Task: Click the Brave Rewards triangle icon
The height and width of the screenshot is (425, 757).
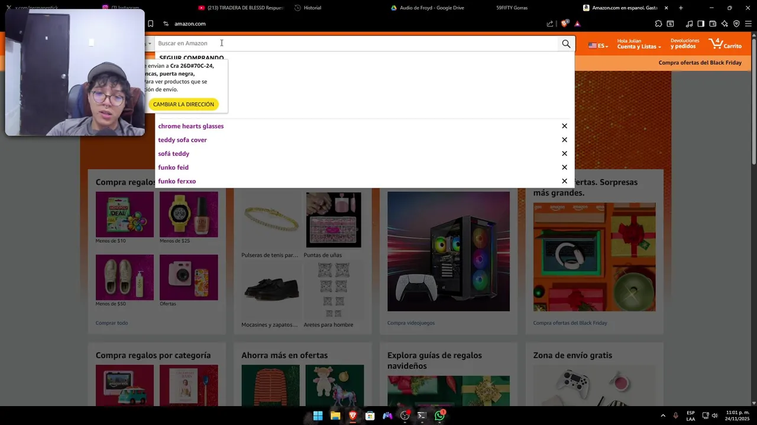Action: 577,24
